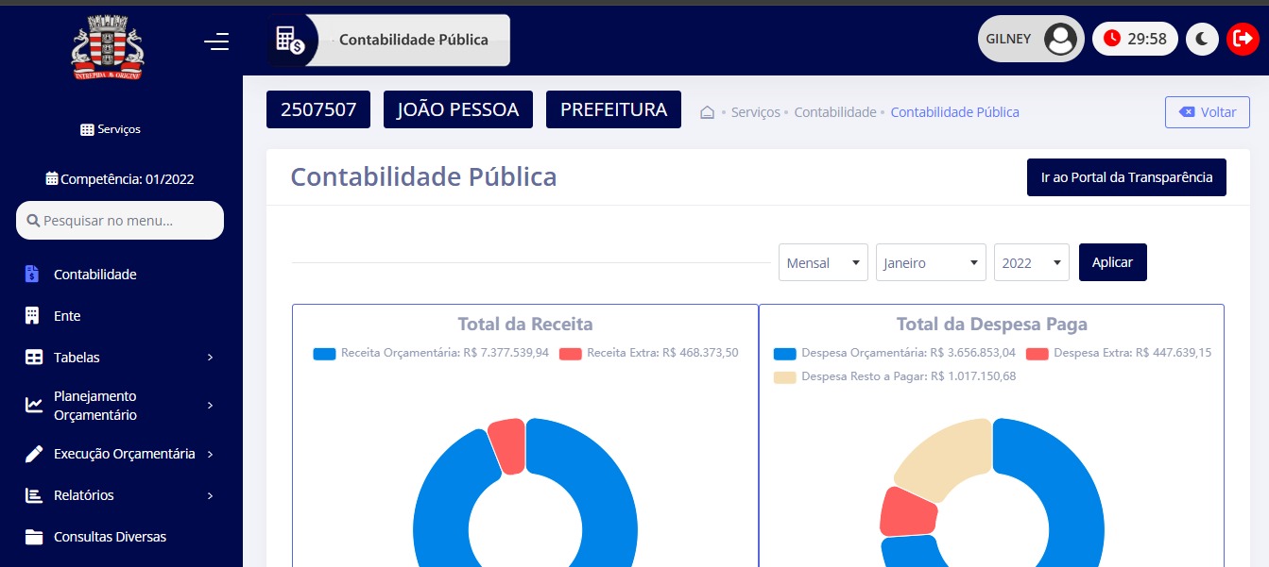Click the red session clock icon

pyautogui.click(x=1112, y=39)
